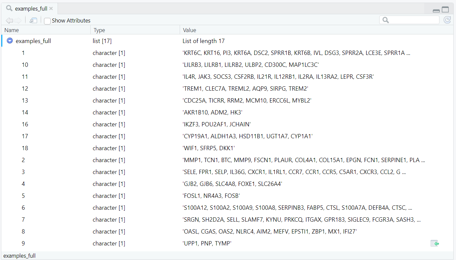This screenshot has width=456, height=260.
Task: Collapse the examples_full list node
Action: click(10, 41)
